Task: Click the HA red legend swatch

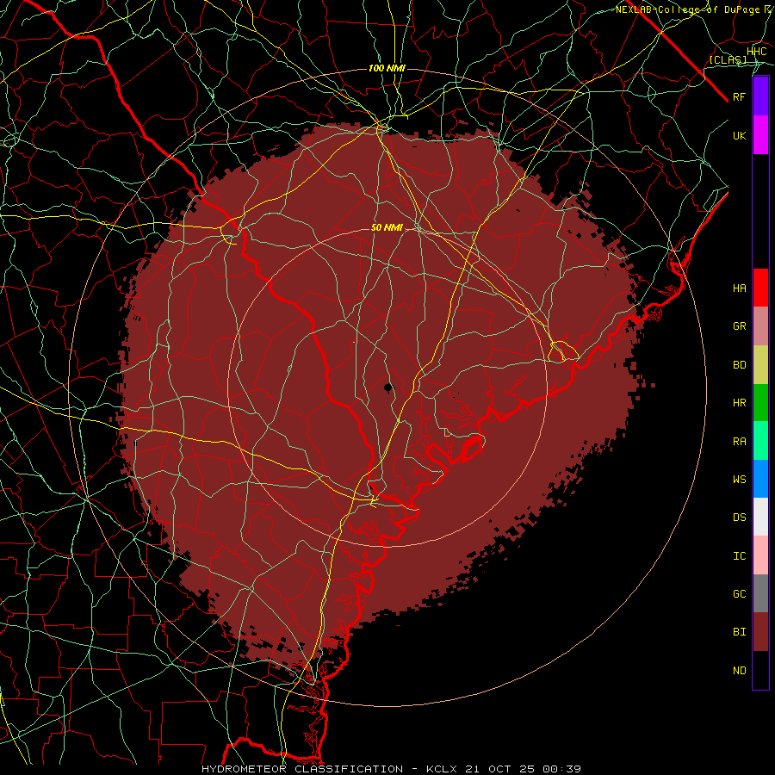Action: tap(760, 288)
